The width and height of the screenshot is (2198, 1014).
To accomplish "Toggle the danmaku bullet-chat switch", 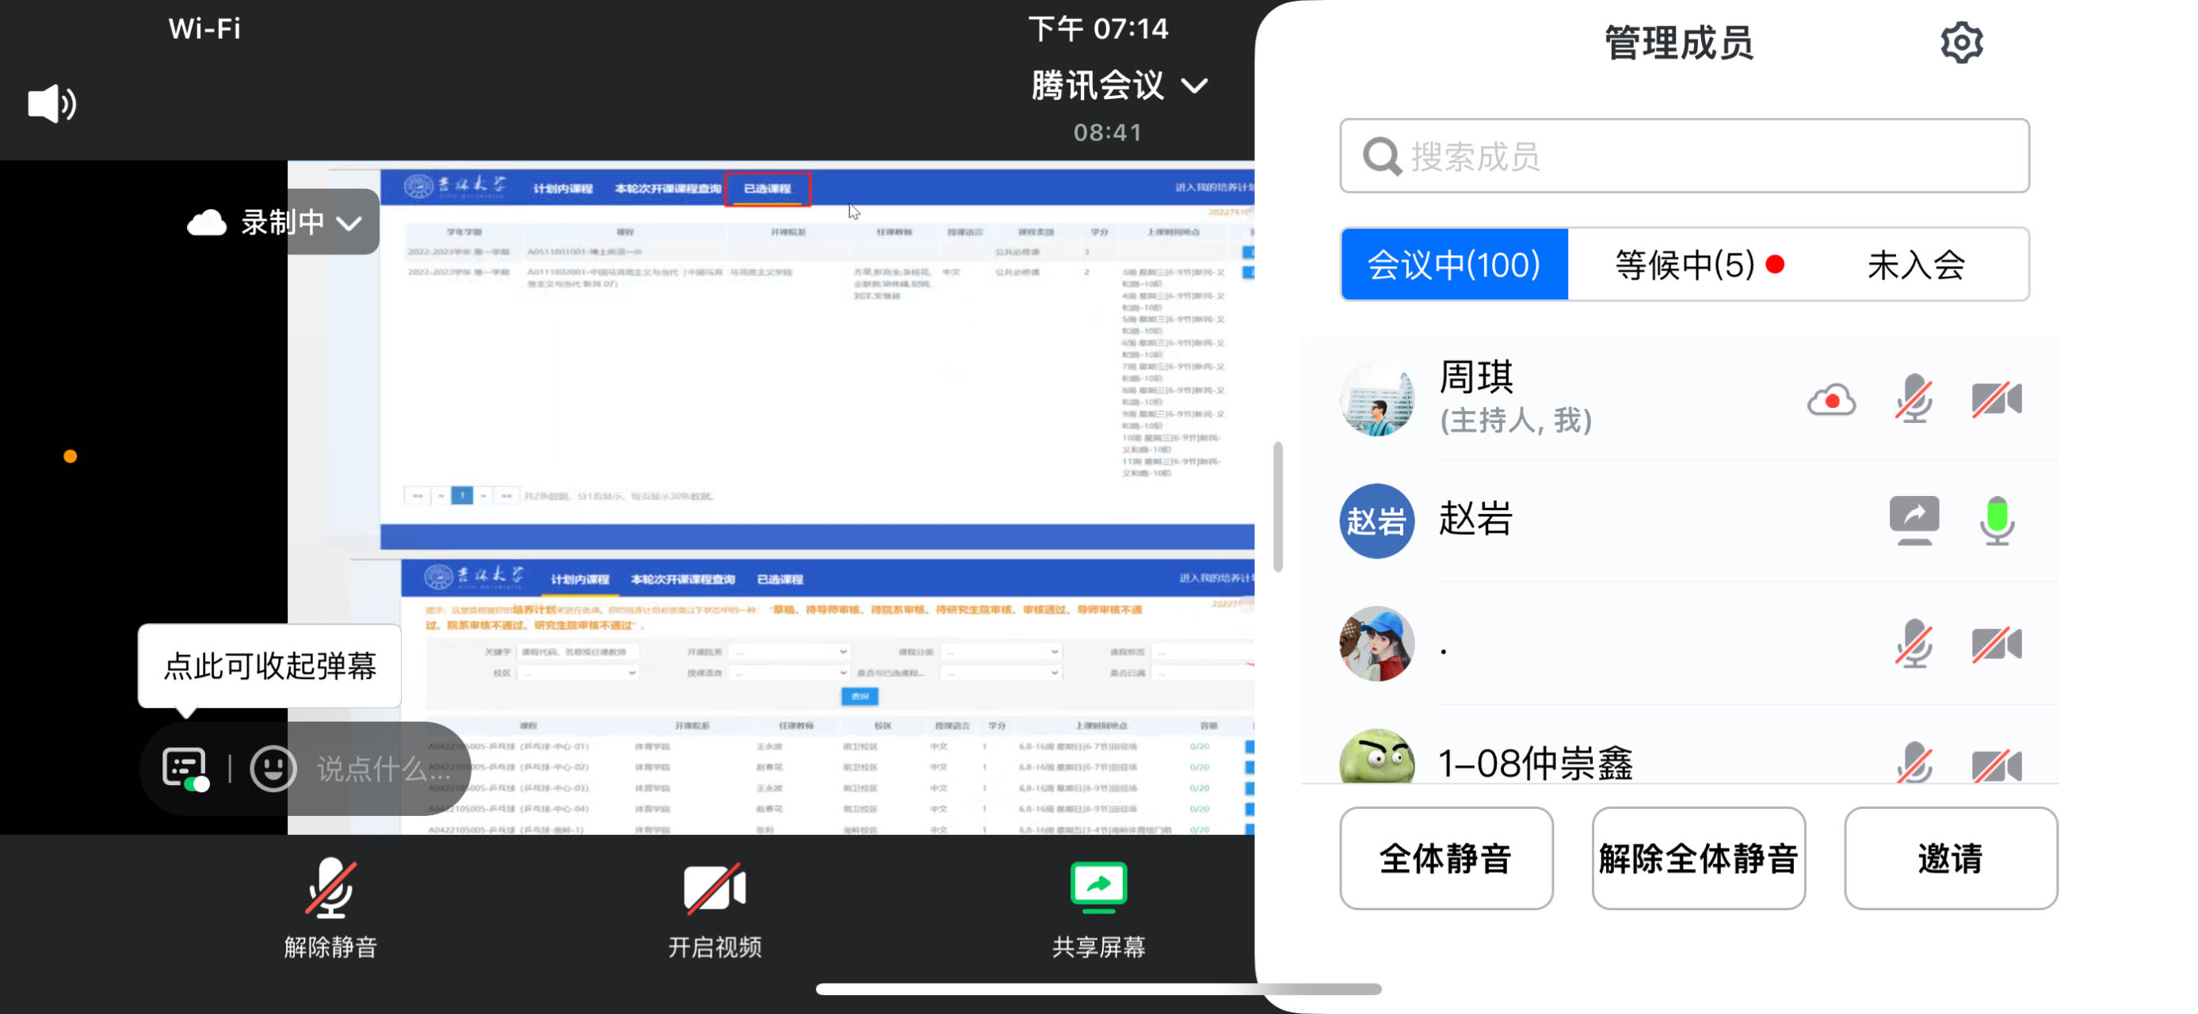I will (x=185, y=768).
